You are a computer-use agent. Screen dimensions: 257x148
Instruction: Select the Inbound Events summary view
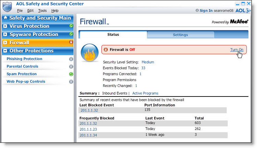coord(115,93)
